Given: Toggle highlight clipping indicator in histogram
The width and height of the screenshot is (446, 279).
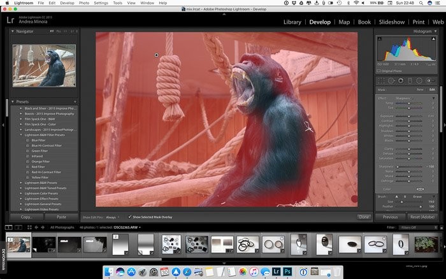Looking at the screenshot, I should pyautogui.click(x=433, y=39).
